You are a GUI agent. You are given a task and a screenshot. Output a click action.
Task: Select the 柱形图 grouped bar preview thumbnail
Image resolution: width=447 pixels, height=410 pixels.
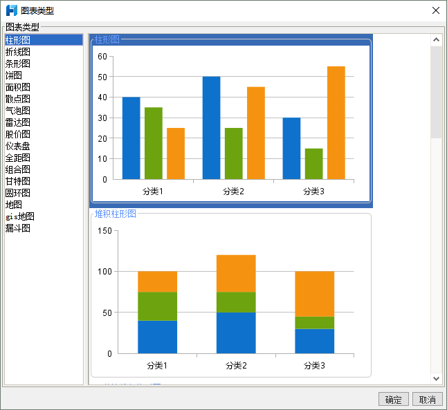pyautogui.click(x=231, y=121)
